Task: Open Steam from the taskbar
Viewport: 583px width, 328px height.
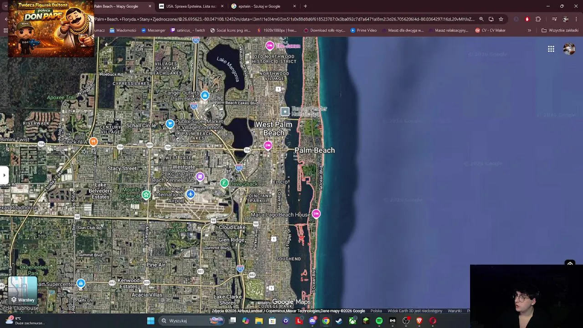Action: (339, 321)
